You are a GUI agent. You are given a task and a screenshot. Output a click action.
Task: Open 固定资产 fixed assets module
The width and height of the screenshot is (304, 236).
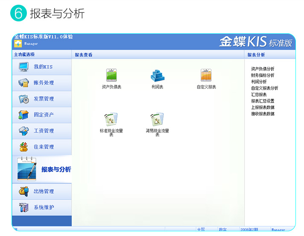click(x=42, y=115)
